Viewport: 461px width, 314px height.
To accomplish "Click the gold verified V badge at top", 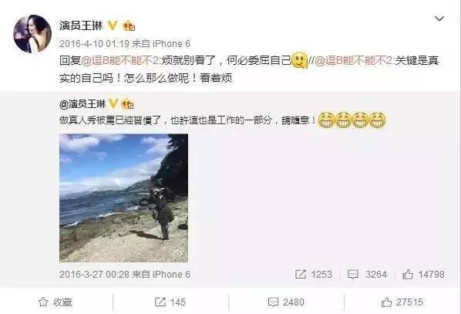I will pos(113,25).
